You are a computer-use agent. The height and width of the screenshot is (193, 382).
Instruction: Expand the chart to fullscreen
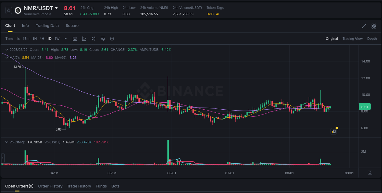pos(364,26)
